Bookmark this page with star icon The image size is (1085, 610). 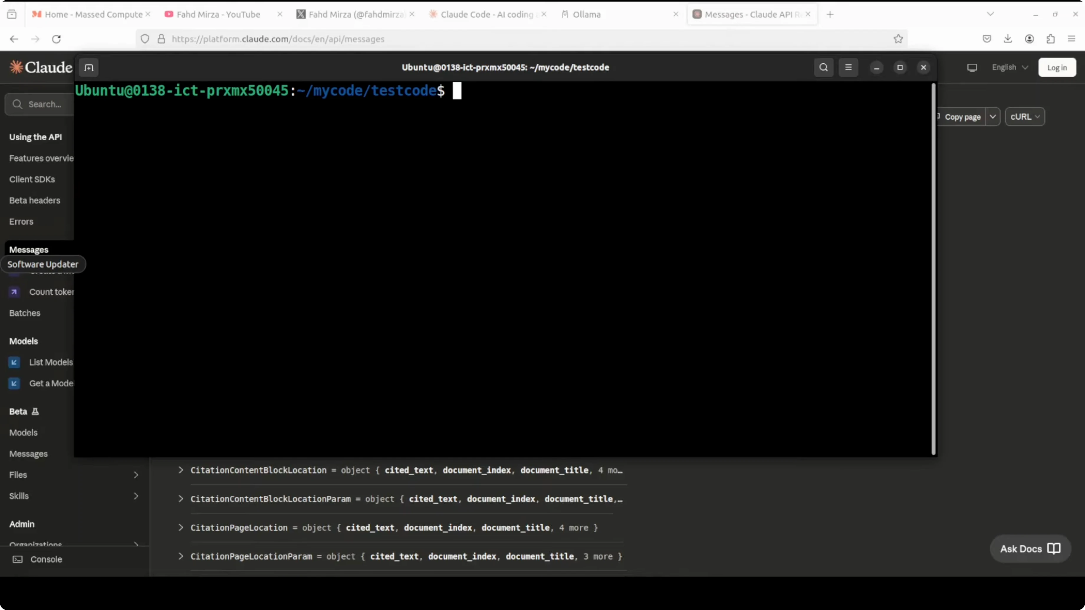[x=898, y=39]
